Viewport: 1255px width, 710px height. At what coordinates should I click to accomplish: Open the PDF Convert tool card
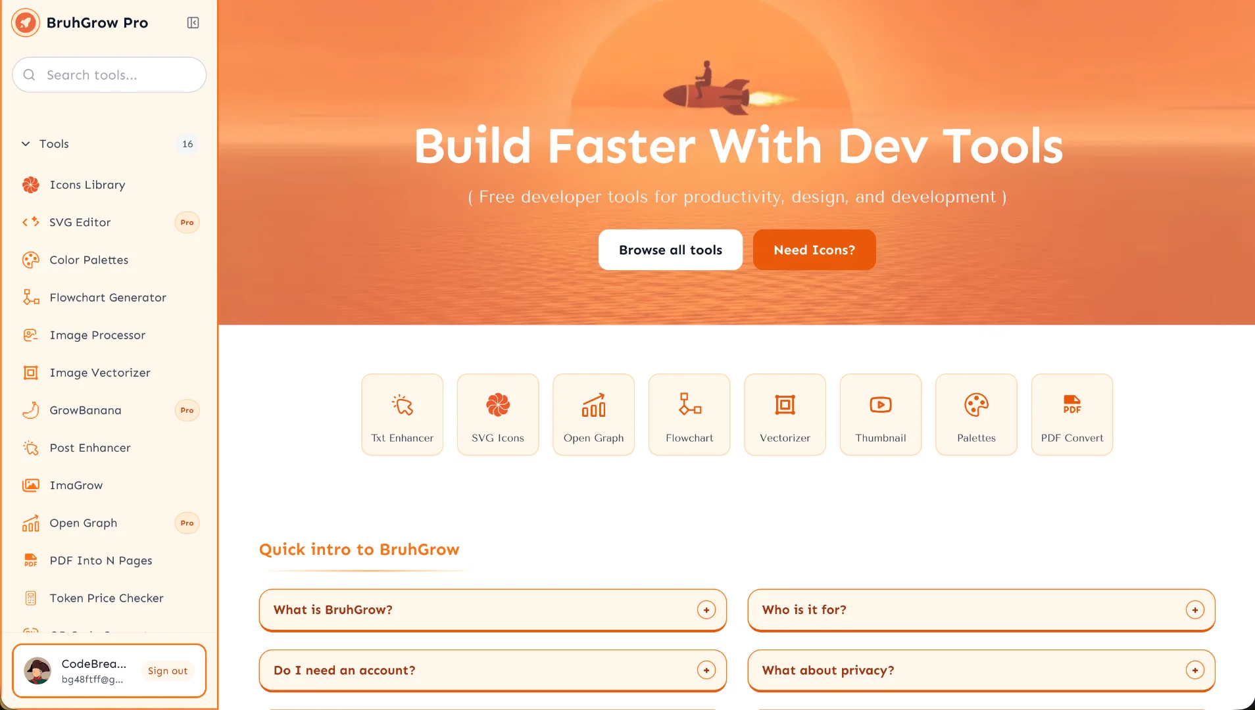tap(1072, 414)
